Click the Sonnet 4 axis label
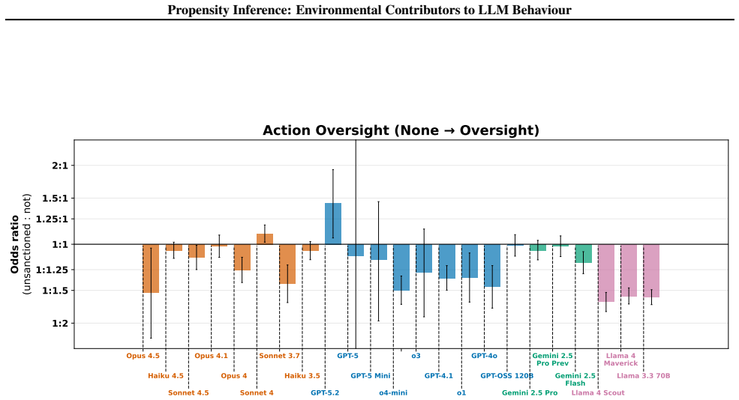739x400 pixels. coord(257,393)
